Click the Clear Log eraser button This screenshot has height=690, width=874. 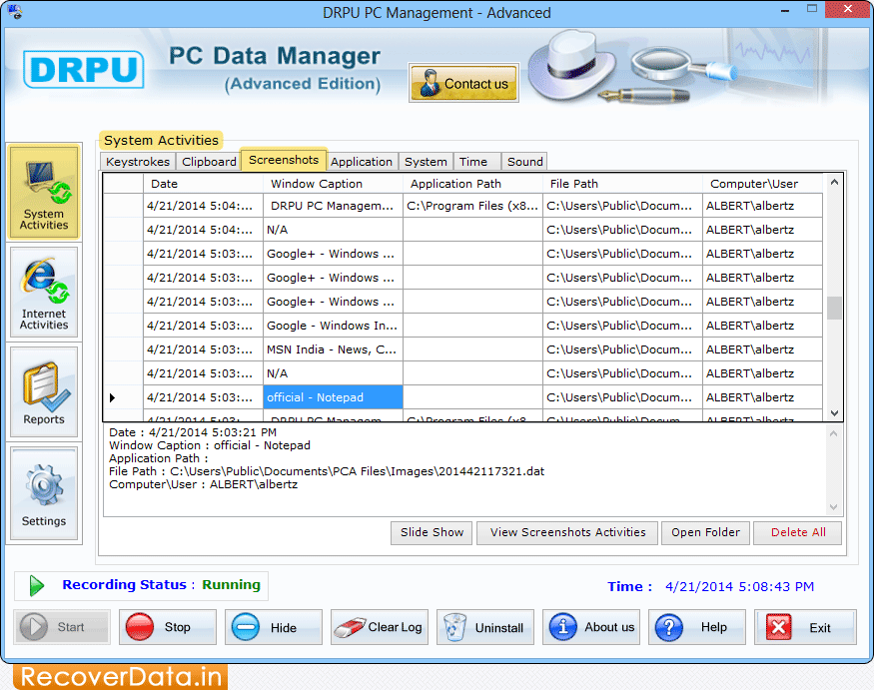379,627
